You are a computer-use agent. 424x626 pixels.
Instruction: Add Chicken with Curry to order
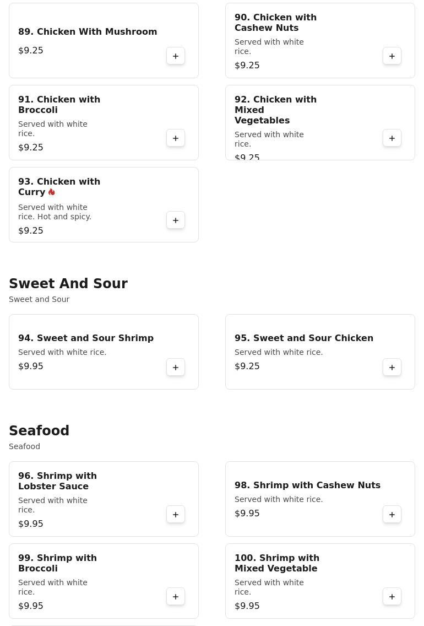[176, 220]
